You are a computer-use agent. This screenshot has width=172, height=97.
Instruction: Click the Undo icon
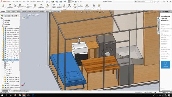coord(65,2)
